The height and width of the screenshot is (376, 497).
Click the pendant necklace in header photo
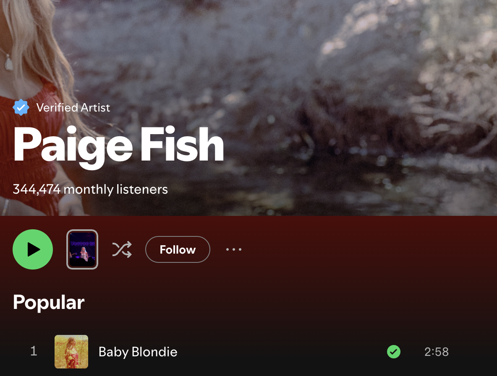click(8, 62)
